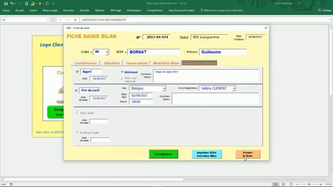Click the Heure field 10H30
The height and width of the screenshot is (187, 333).
point(141,102)
